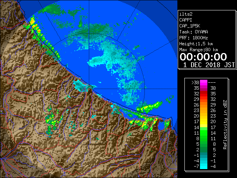Image resolution: width=237 pixels, height=178 pixels.
Task: Select the "Height:1.5 km" text
Action: point(196,44)
